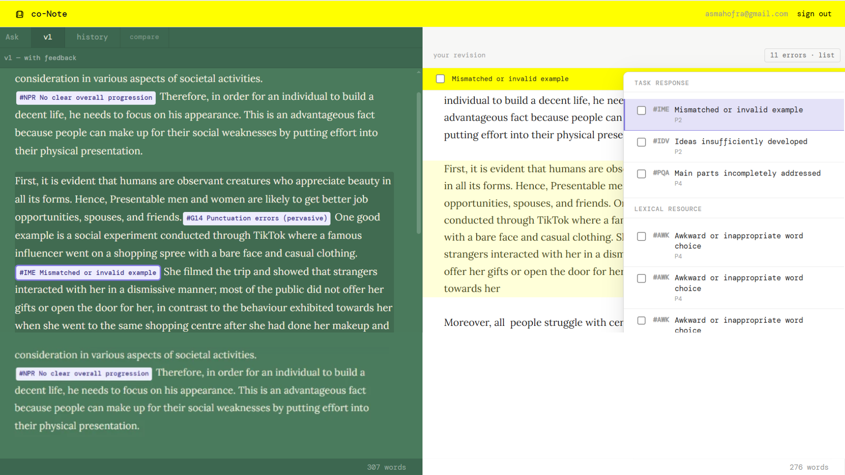Check the second #AWK Awkward word choice box
845x475 pixels.
[x=642, y=279]
